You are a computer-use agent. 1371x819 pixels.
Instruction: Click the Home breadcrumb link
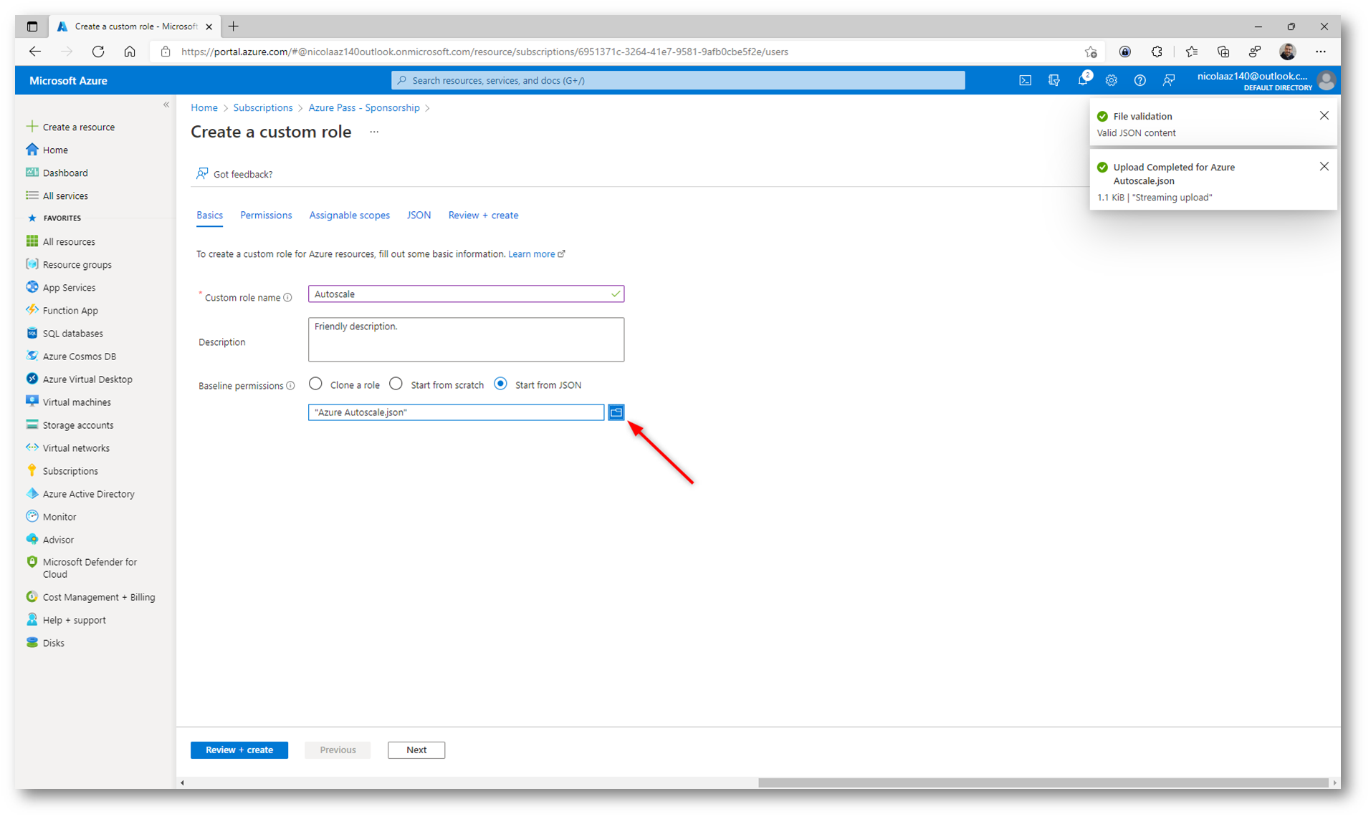(x=204, y=107)
